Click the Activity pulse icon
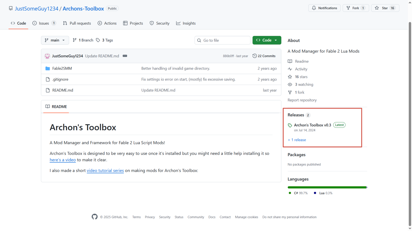The width and height of the screenshot is (412, 231). point(290,69)
